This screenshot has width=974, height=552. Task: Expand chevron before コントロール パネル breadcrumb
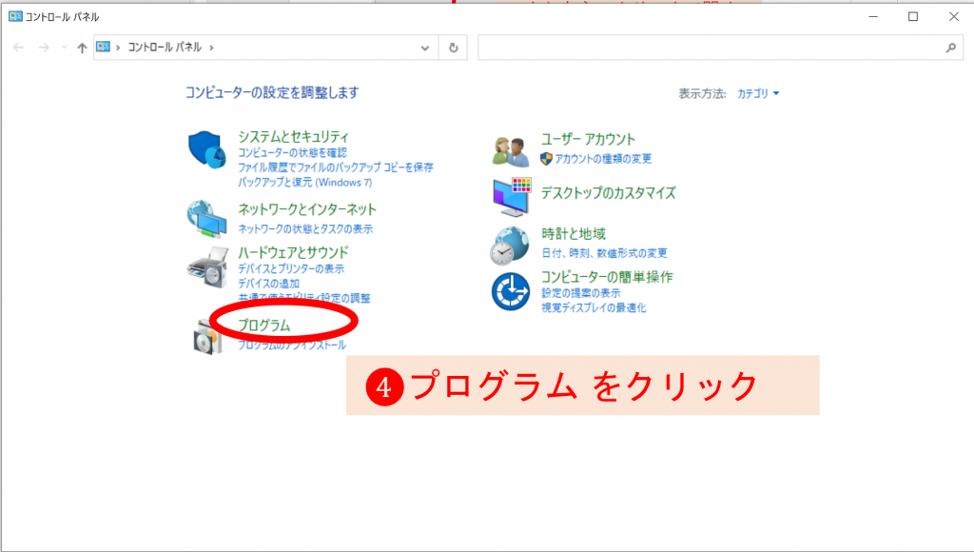(x=118, y=48)
